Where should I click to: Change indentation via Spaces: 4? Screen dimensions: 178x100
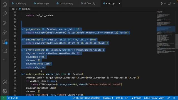click(x=108, y=98)
